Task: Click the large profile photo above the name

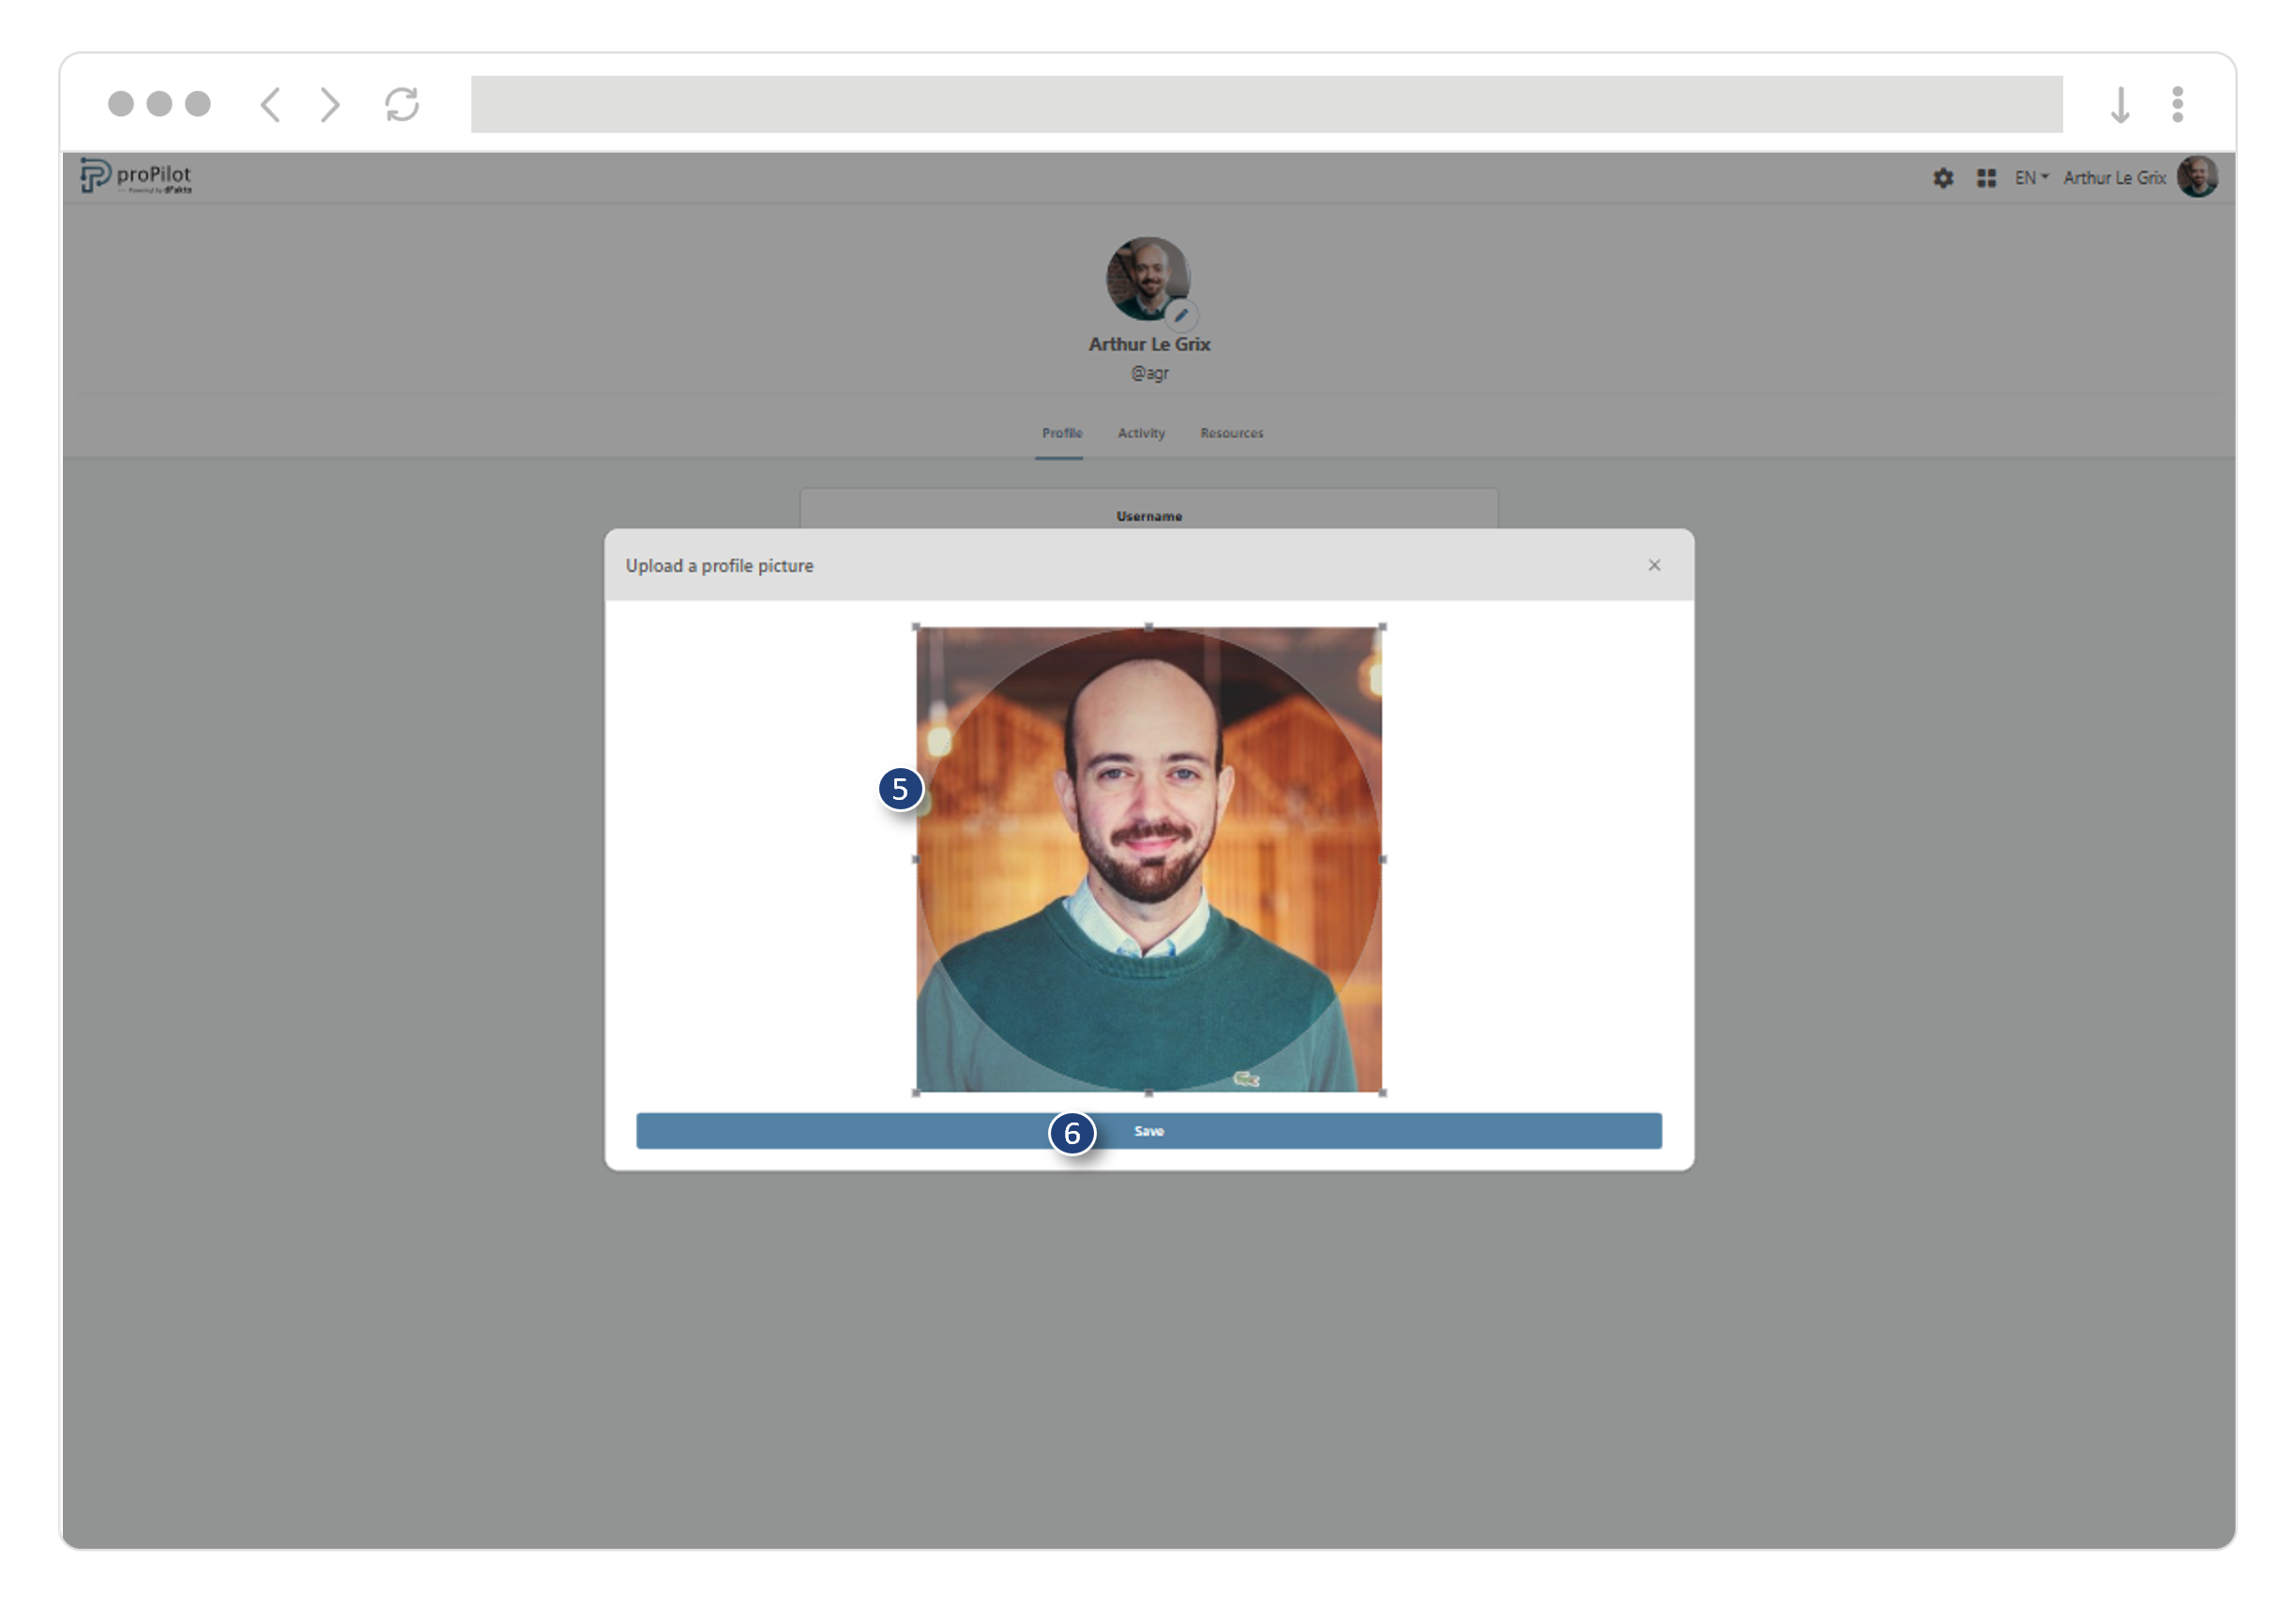Action: pos(1148,279)
